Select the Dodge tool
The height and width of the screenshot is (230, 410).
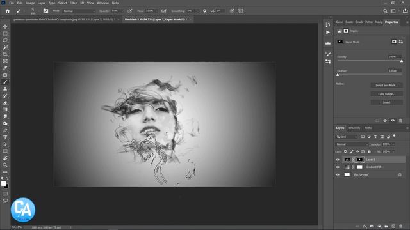5,123
